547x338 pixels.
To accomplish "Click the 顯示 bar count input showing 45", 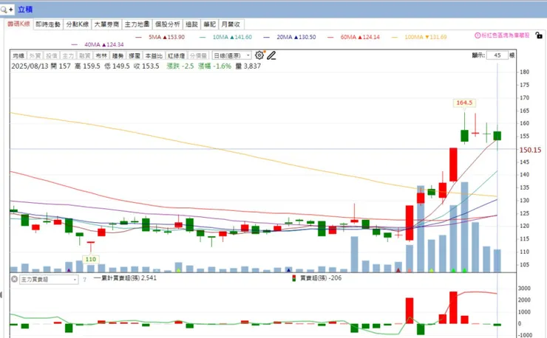I will 497,55.
